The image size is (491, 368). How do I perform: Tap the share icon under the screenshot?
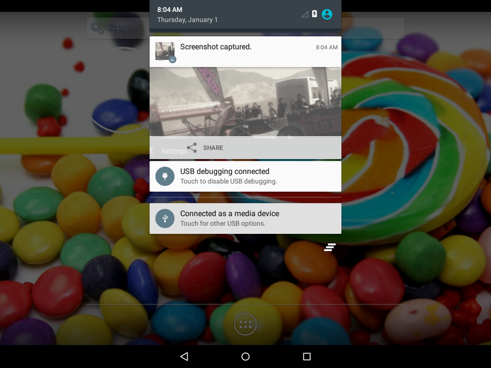pyautogui.click(x=192, y=148)
